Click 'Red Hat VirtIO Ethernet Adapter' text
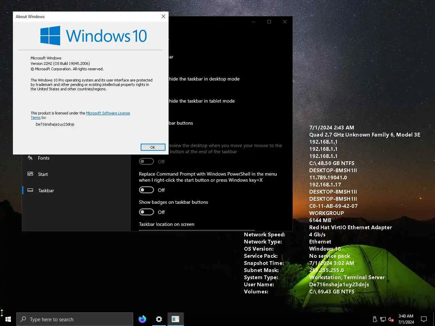The image size is (435, 326). click(x=350, y=227)
